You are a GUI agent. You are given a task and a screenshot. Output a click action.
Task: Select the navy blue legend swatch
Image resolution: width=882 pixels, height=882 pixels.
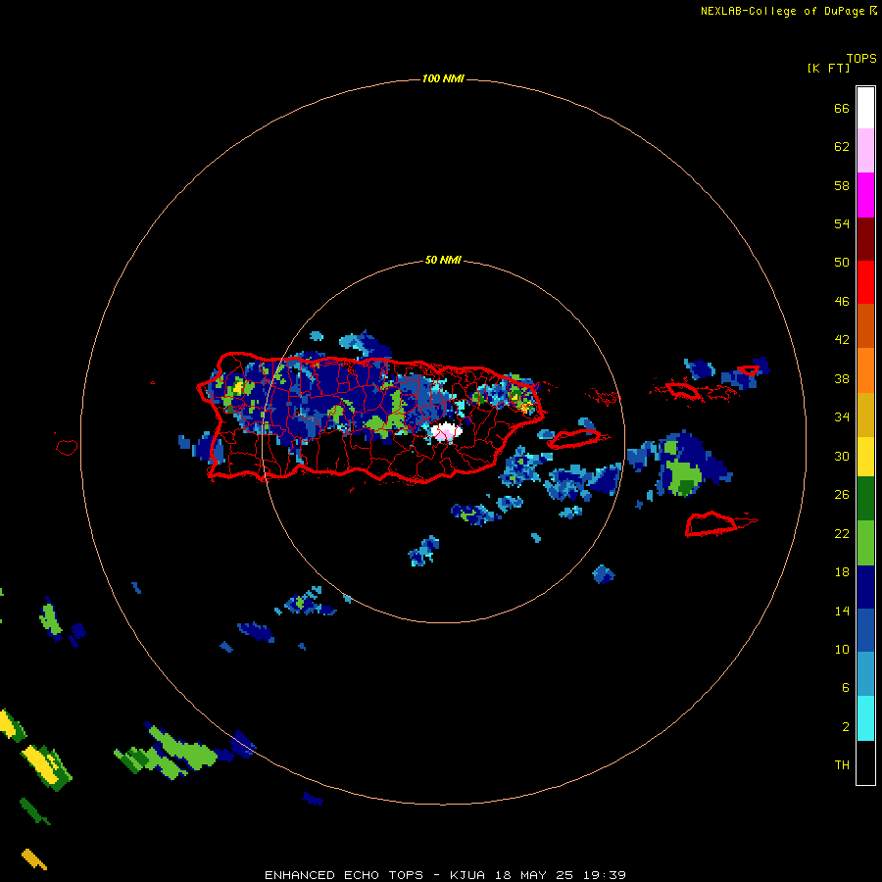(x=865, y=587)
